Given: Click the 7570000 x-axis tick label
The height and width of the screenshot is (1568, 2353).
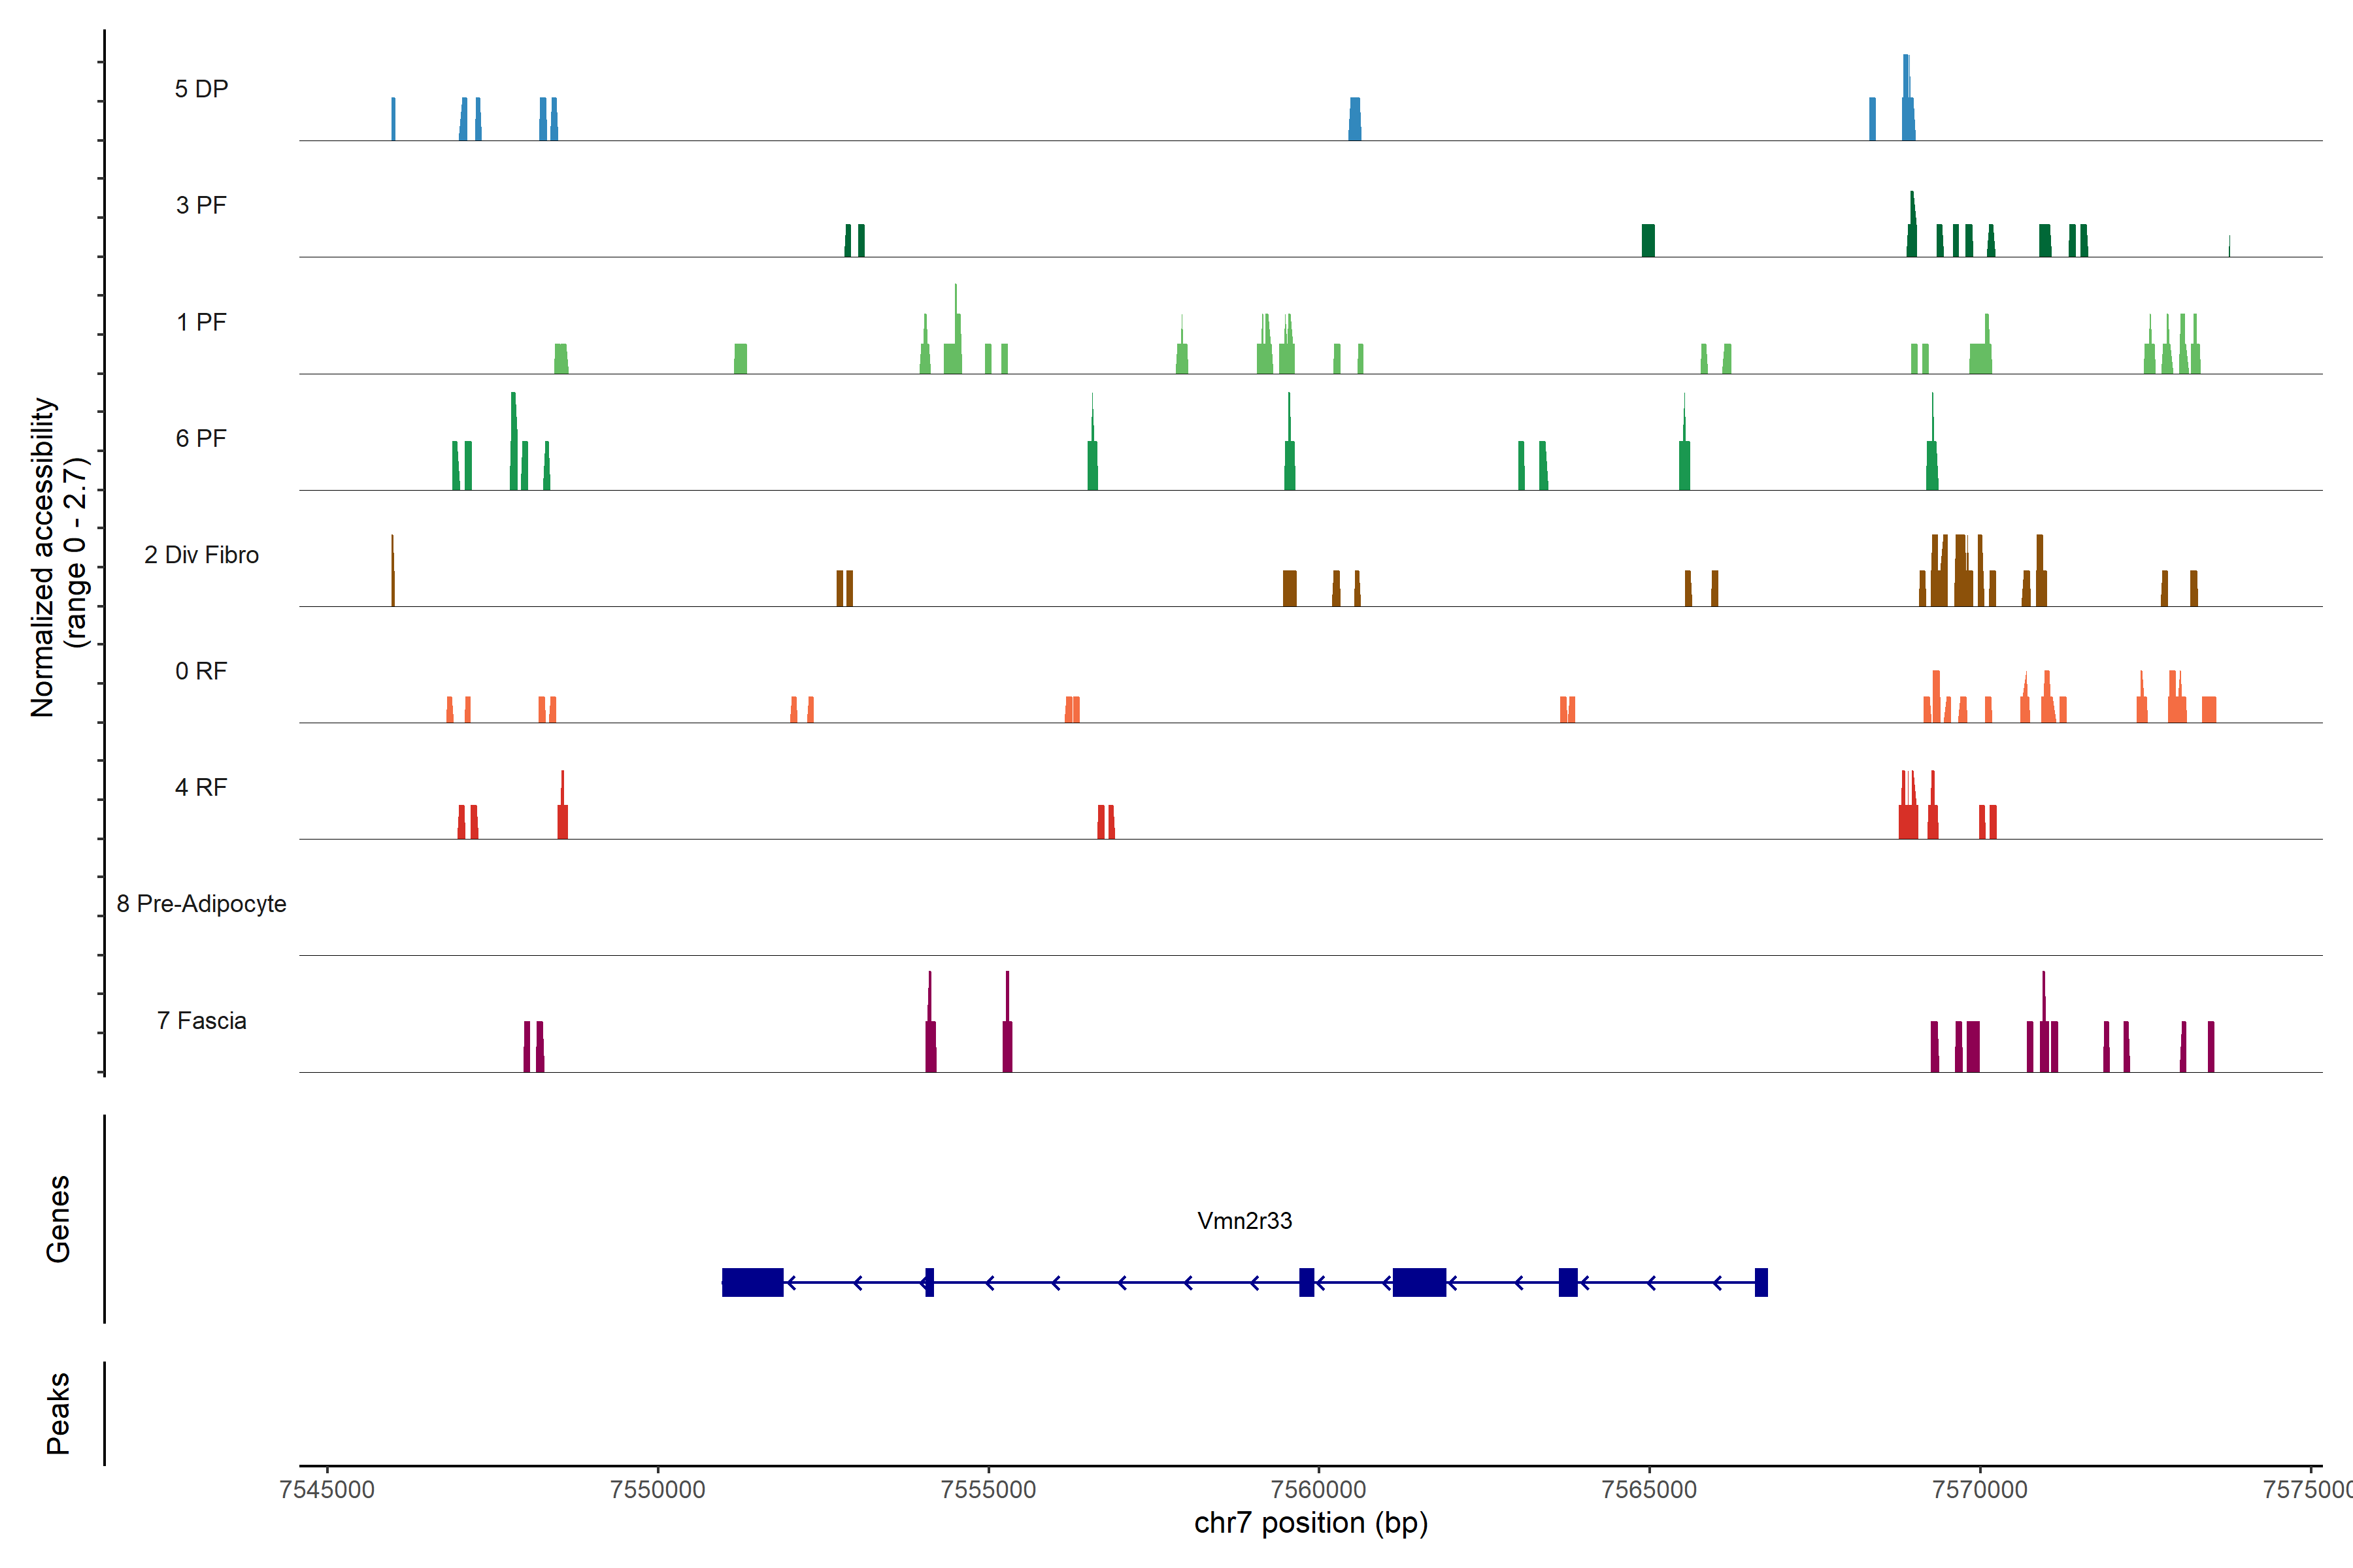Looking at the screenshot, I should 1979,1489.
